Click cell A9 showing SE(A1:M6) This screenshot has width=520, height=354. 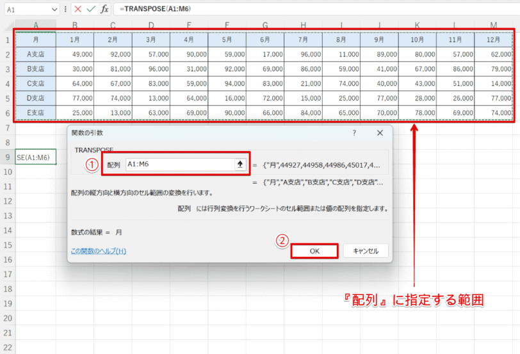tap(36, 157)
